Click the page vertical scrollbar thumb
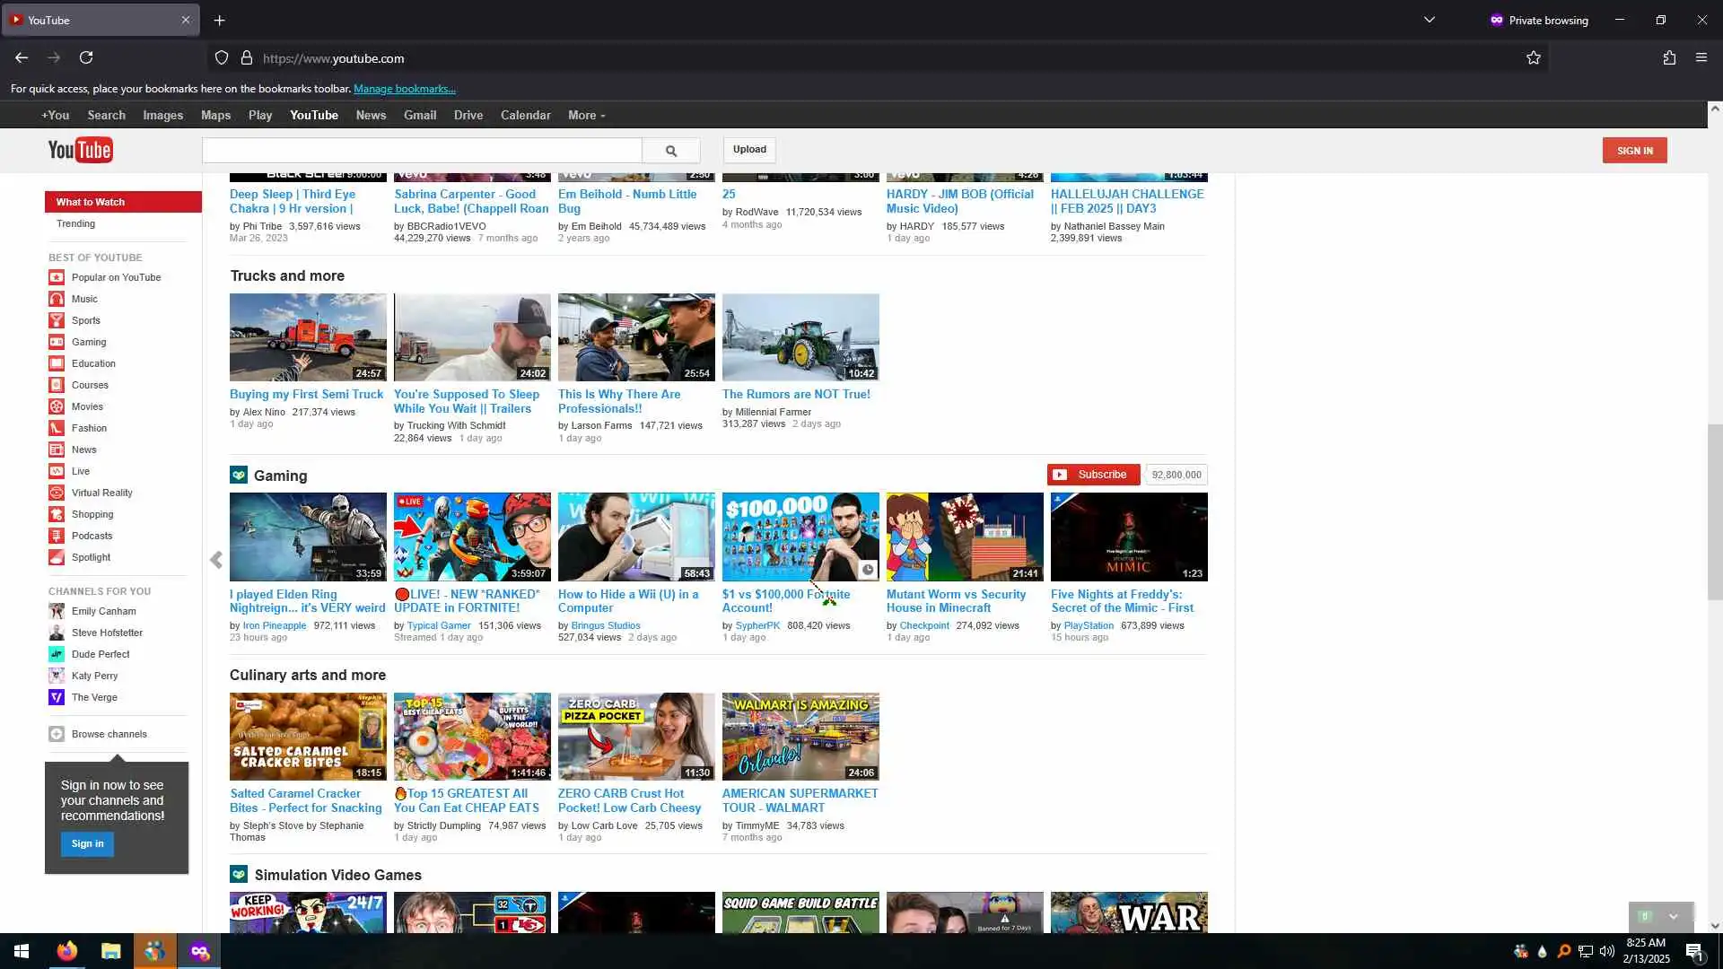The width and height of the screenshot is (1723, 969). click(x=1714, y=511)
